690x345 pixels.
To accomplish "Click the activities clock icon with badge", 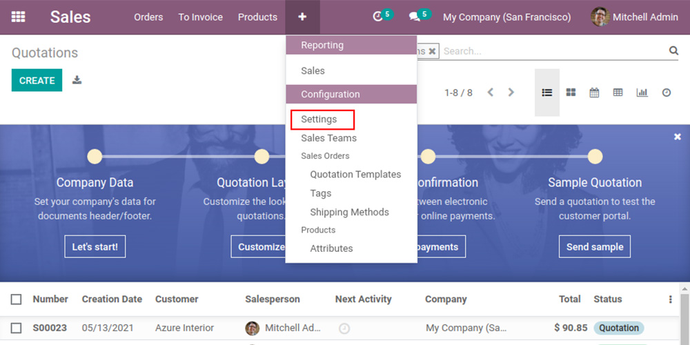I will tap(378, 17).
